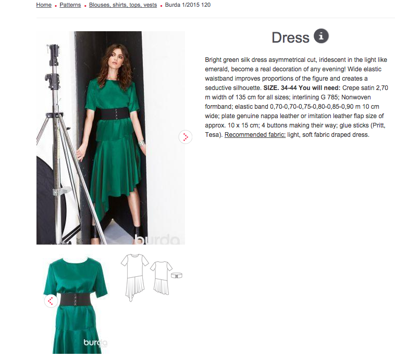Image resolution: width=395 pixels, height=358 pixels.
Task: Open the main model photo
Action: click(110, 137)
